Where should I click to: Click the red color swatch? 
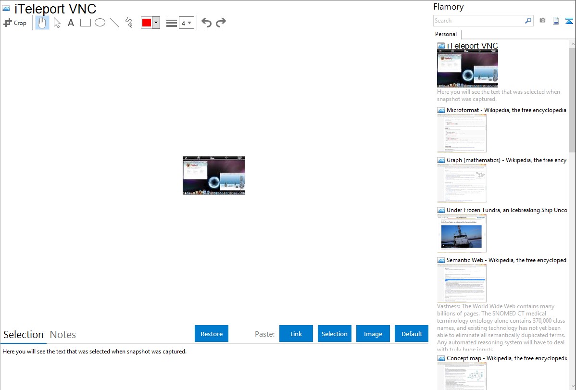pyautogui.click(x=147, y=23)
